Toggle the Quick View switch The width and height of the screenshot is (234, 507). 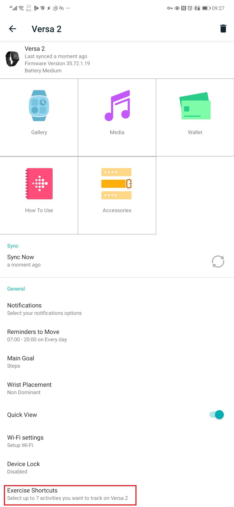(217, 415)
